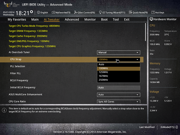Screen dimensions: 180x135
Task: Select Ai Overclock Tuner label
Action: 19,52
